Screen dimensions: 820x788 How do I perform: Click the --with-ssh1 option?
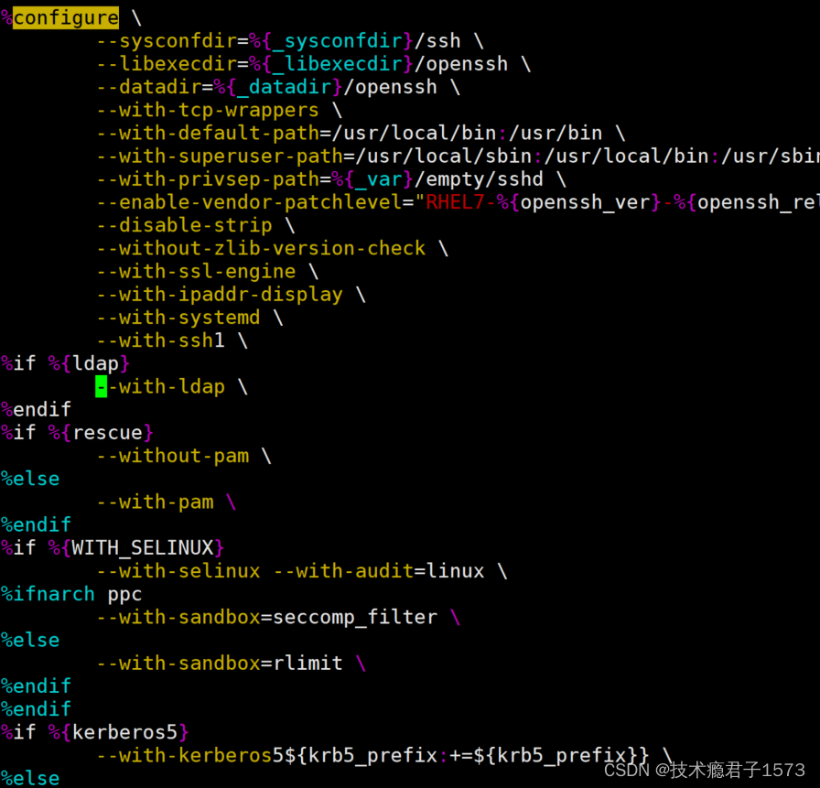click(x=160, y=340)
